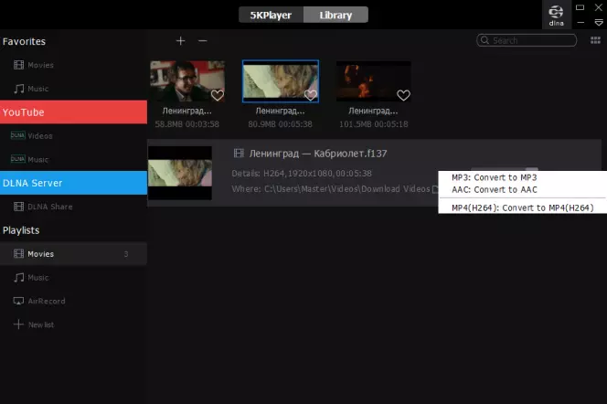This screenshot has width=607, height=404.
Task: Open Music under Playlists
Action: [x=73, y=278]
